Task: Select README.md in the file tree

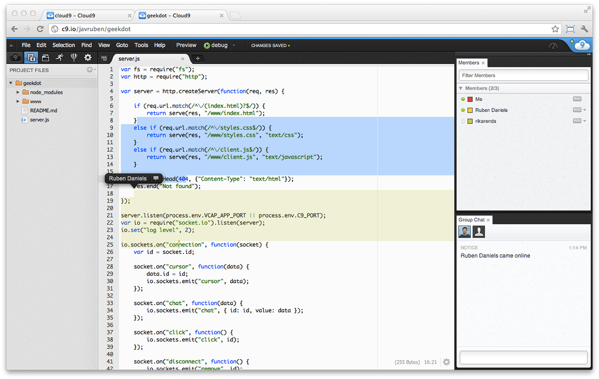Action: (43, 111)
